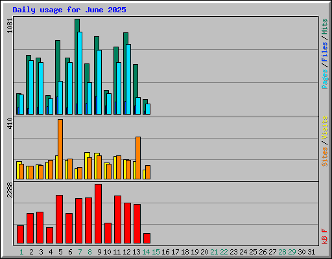Click day 30 on the x-axis
This screenshot has width=332, height=259.
[302, 252]
